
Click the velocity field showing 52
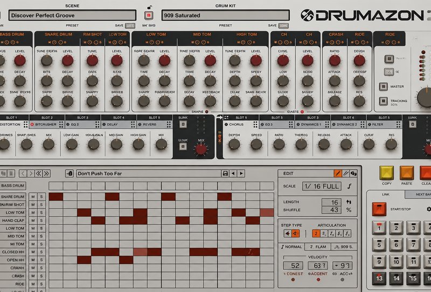pos(293,266)
